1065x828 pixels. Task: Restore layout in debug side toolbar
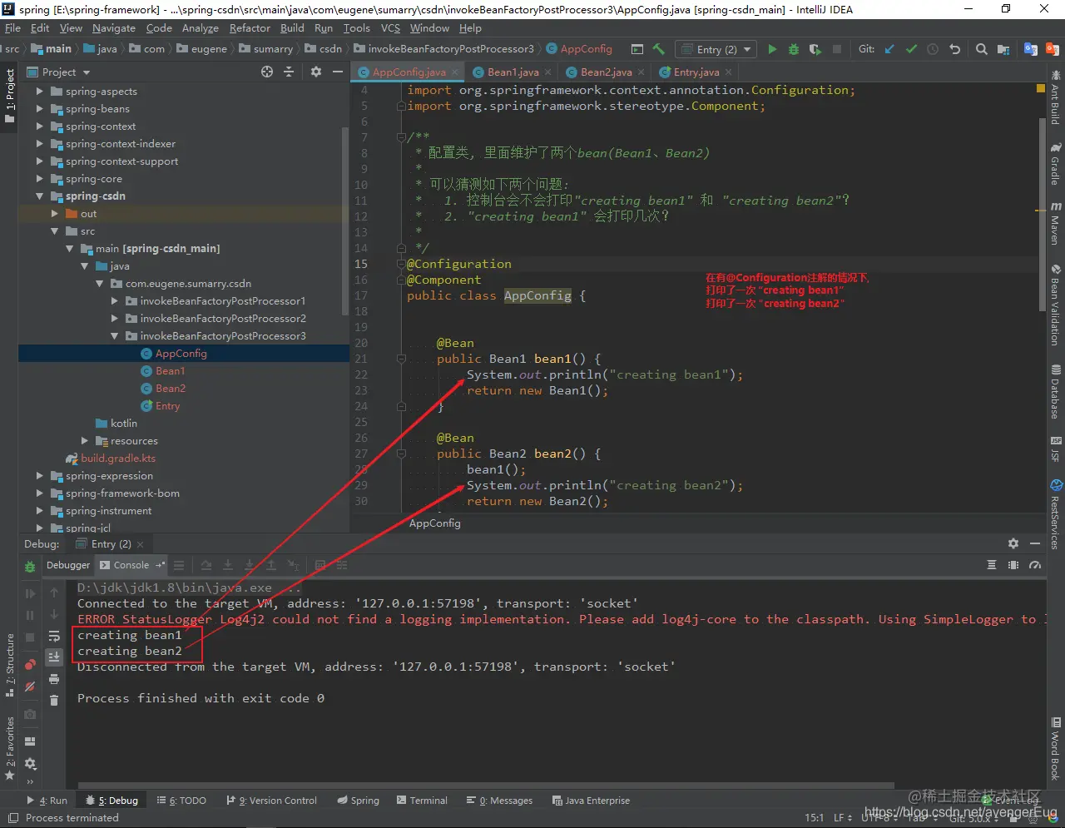[x=30, y=741]
